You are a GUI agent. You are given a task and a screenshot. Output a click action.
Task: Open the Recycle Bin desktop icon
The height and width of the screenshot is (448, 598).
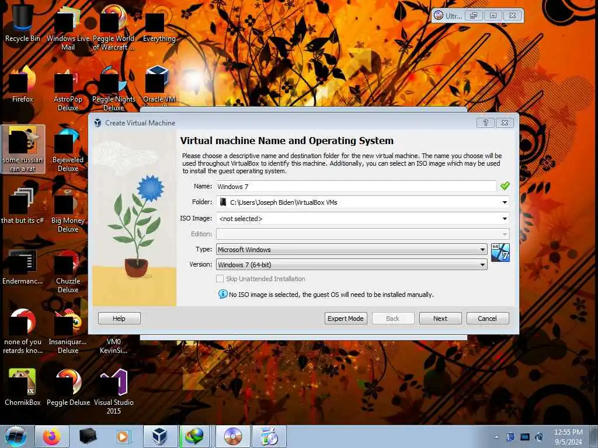(22, 23)
